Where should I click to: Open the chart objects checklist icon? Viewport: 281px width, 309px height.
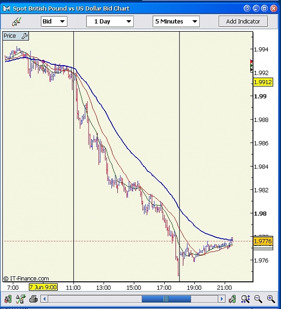coord(21,299)
